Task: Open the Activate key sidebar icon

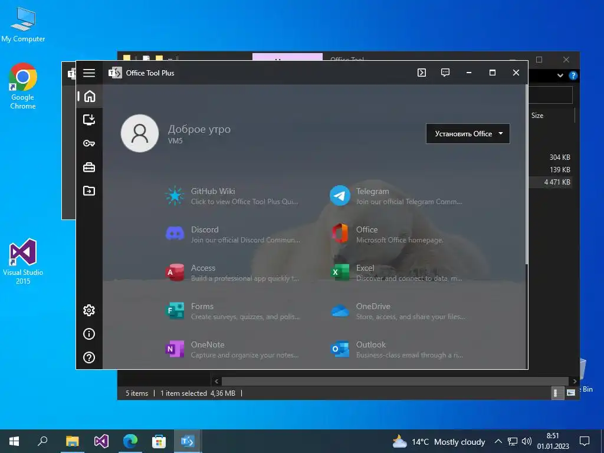Action: pyautogui.click(x=89, y=143)
